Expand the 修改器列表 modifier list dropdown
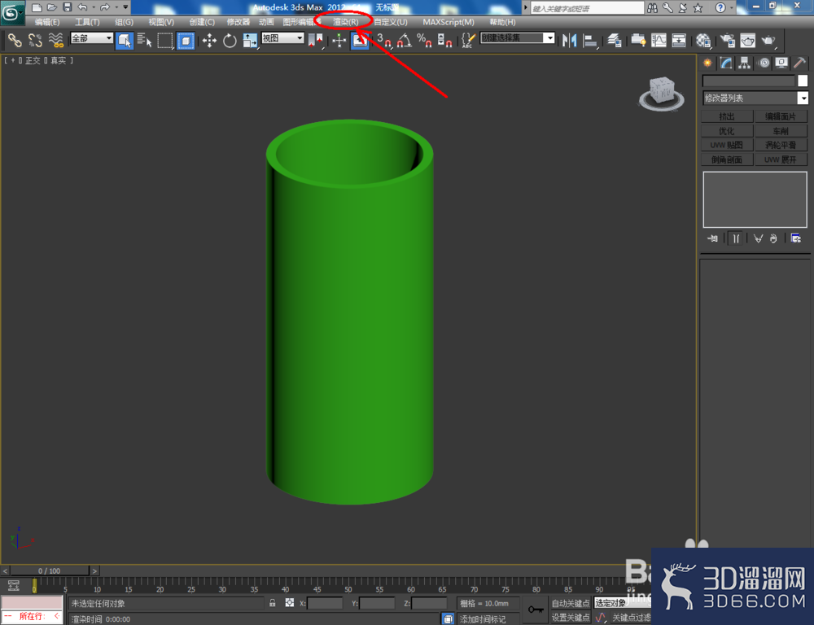The height and width of the screenshot is (625, 814). (803, 98)
